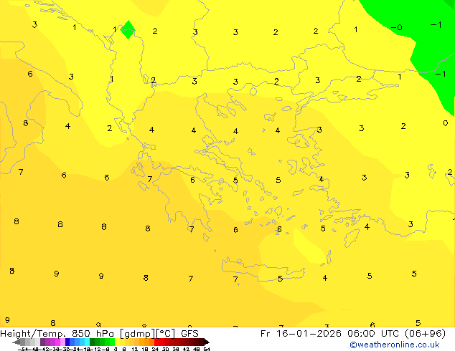455x351 pixels.
Task: Click the dark green legend segment above -12
Action: [x=93, y=342]
